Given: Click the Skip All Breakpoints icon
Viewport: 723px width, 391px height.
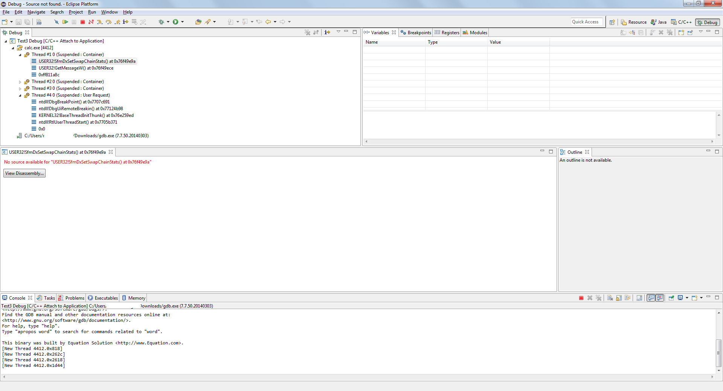Looking at the screenshot, I should (x=56, y=22).
